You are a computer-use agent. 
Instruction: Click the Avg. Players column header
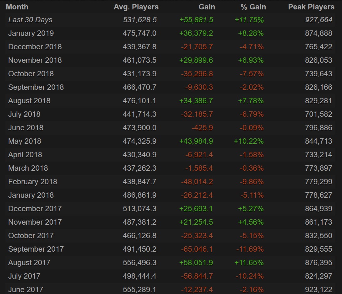click(136, 7)
